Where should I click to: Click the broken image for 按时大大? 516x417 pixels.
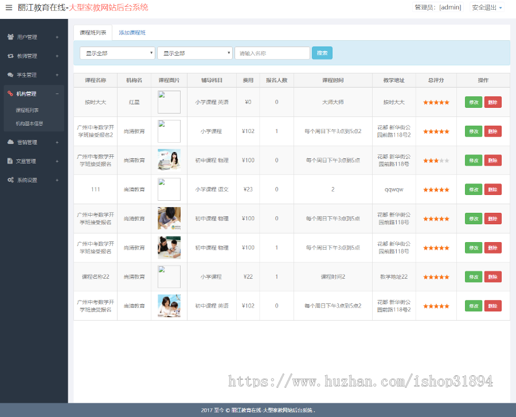coord(169,102)
